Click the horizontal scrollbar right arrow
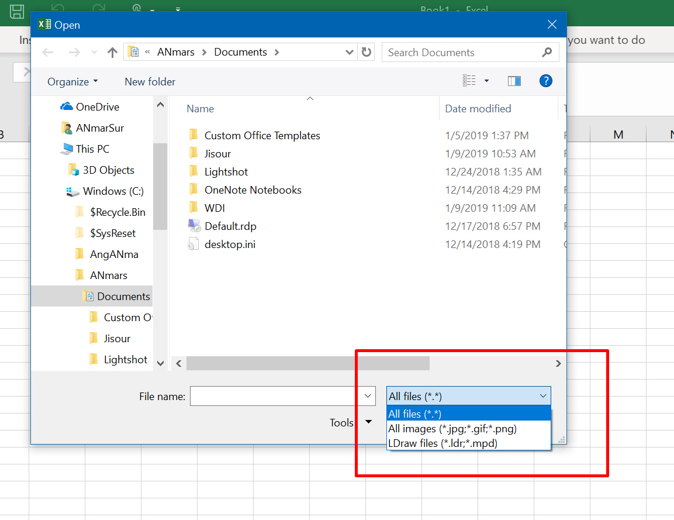 click(558, 364)
